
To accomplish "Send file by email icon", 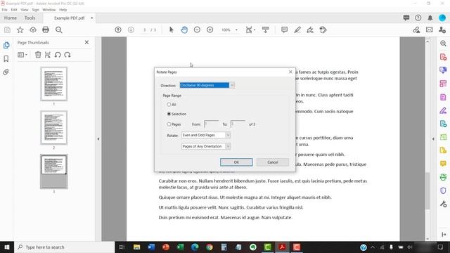I will (x=430, y=30).
